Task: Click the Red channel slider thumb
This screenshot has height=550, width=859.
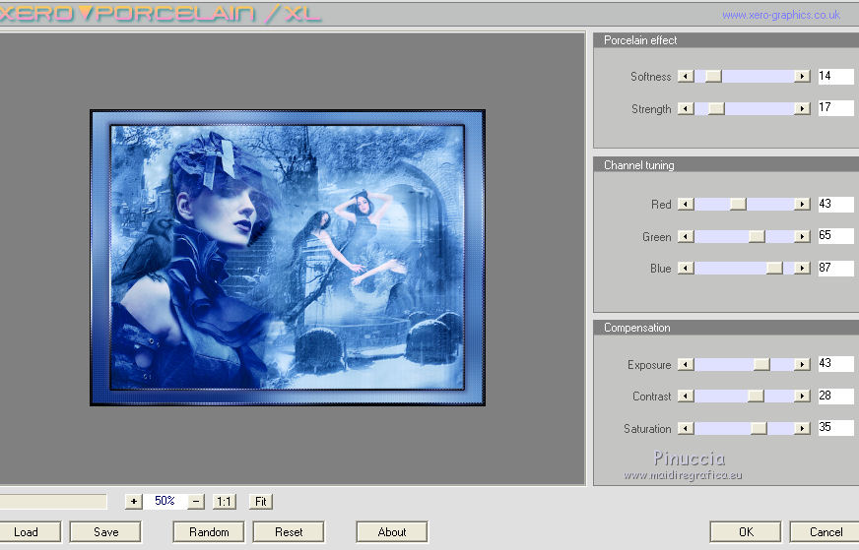Action: coord(738,204)
